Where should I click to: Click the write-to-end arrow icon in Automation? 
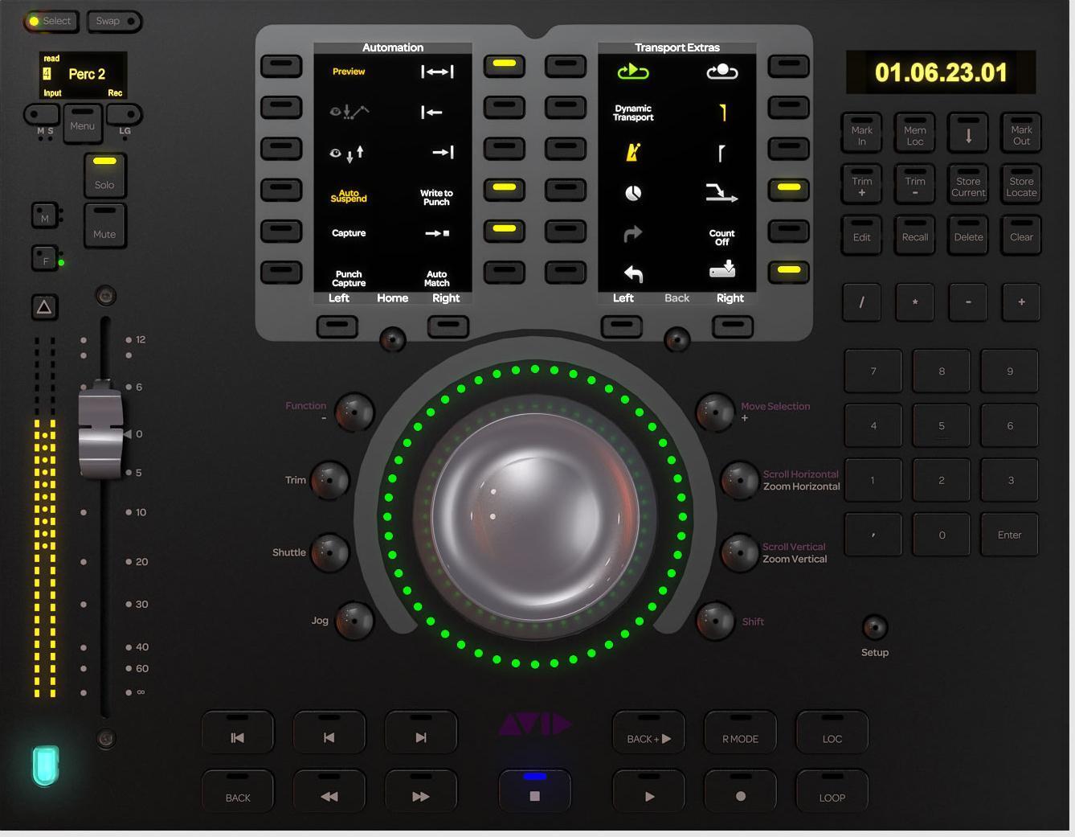[441, 153]
